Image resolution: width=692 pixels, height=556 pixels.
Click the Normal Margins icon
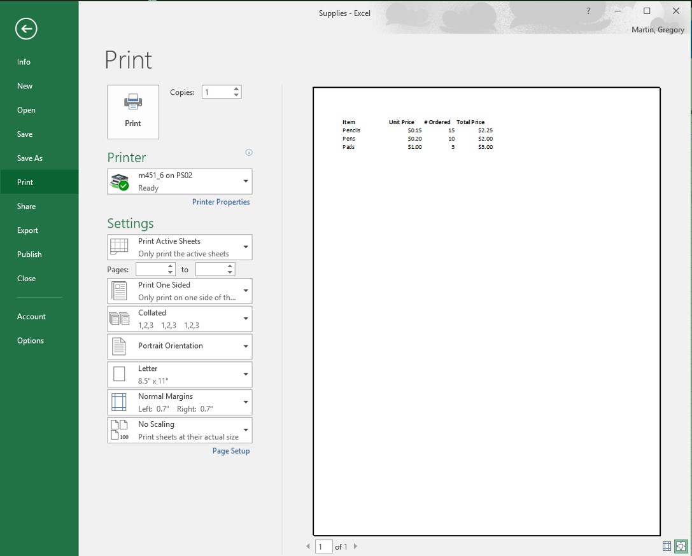[x=119, y=402]
